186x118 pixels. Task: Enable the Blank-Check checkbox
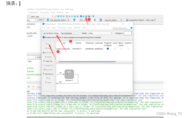click(121, 49)
